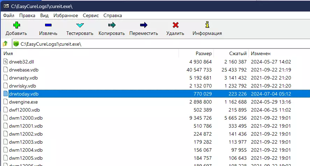Click date 2024-05-29 13:16
The height and width of the screenshot is (166, 310).
(x=271, y=102)
